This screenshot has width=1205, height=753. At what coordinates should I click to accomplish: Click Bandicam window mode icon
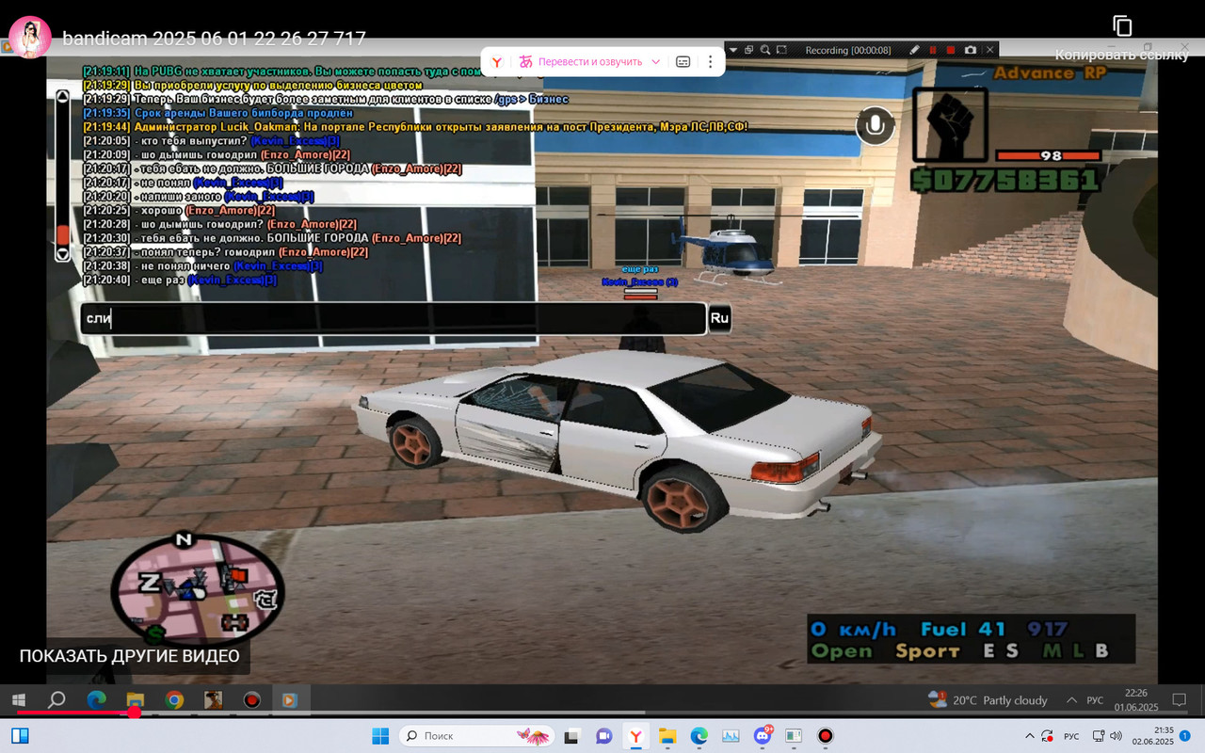pyautogui.click(x=749, y=50)
